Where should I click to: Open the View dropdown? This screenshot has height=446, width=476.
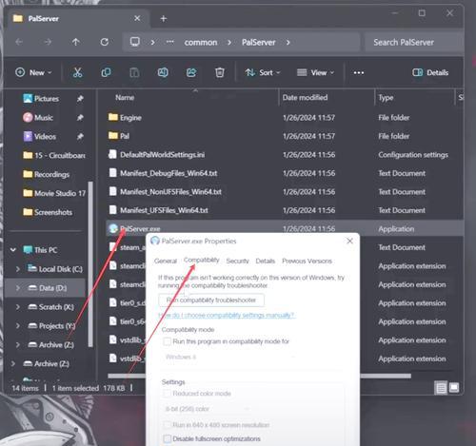[x=315, y=72]
